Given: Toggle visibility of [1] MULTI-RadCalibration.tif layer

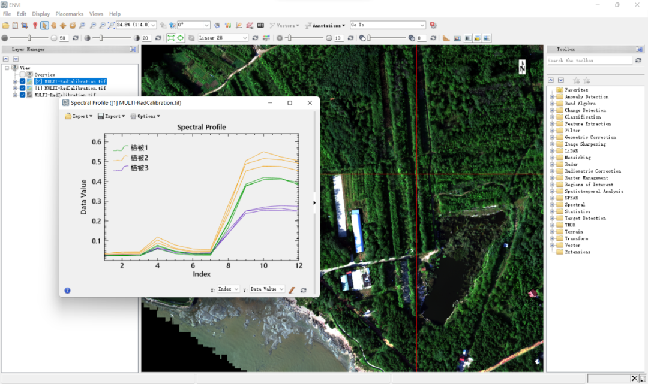Looking at the screenshot, I should pyautogui.click(x=22, y=88).
